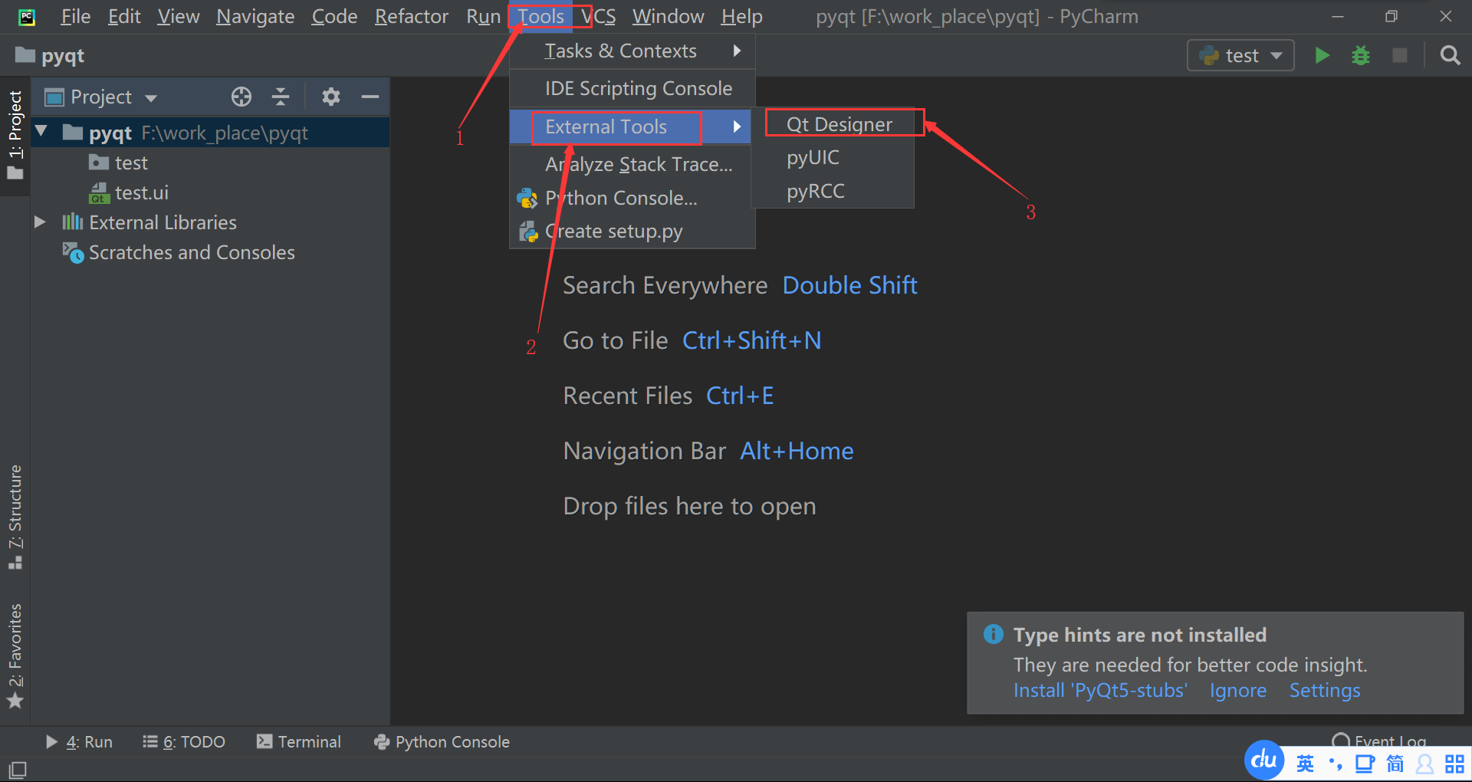
Task: Select Qt Designer from External Tools submenu
Action: pyautogui.click(x=839, y=123)
